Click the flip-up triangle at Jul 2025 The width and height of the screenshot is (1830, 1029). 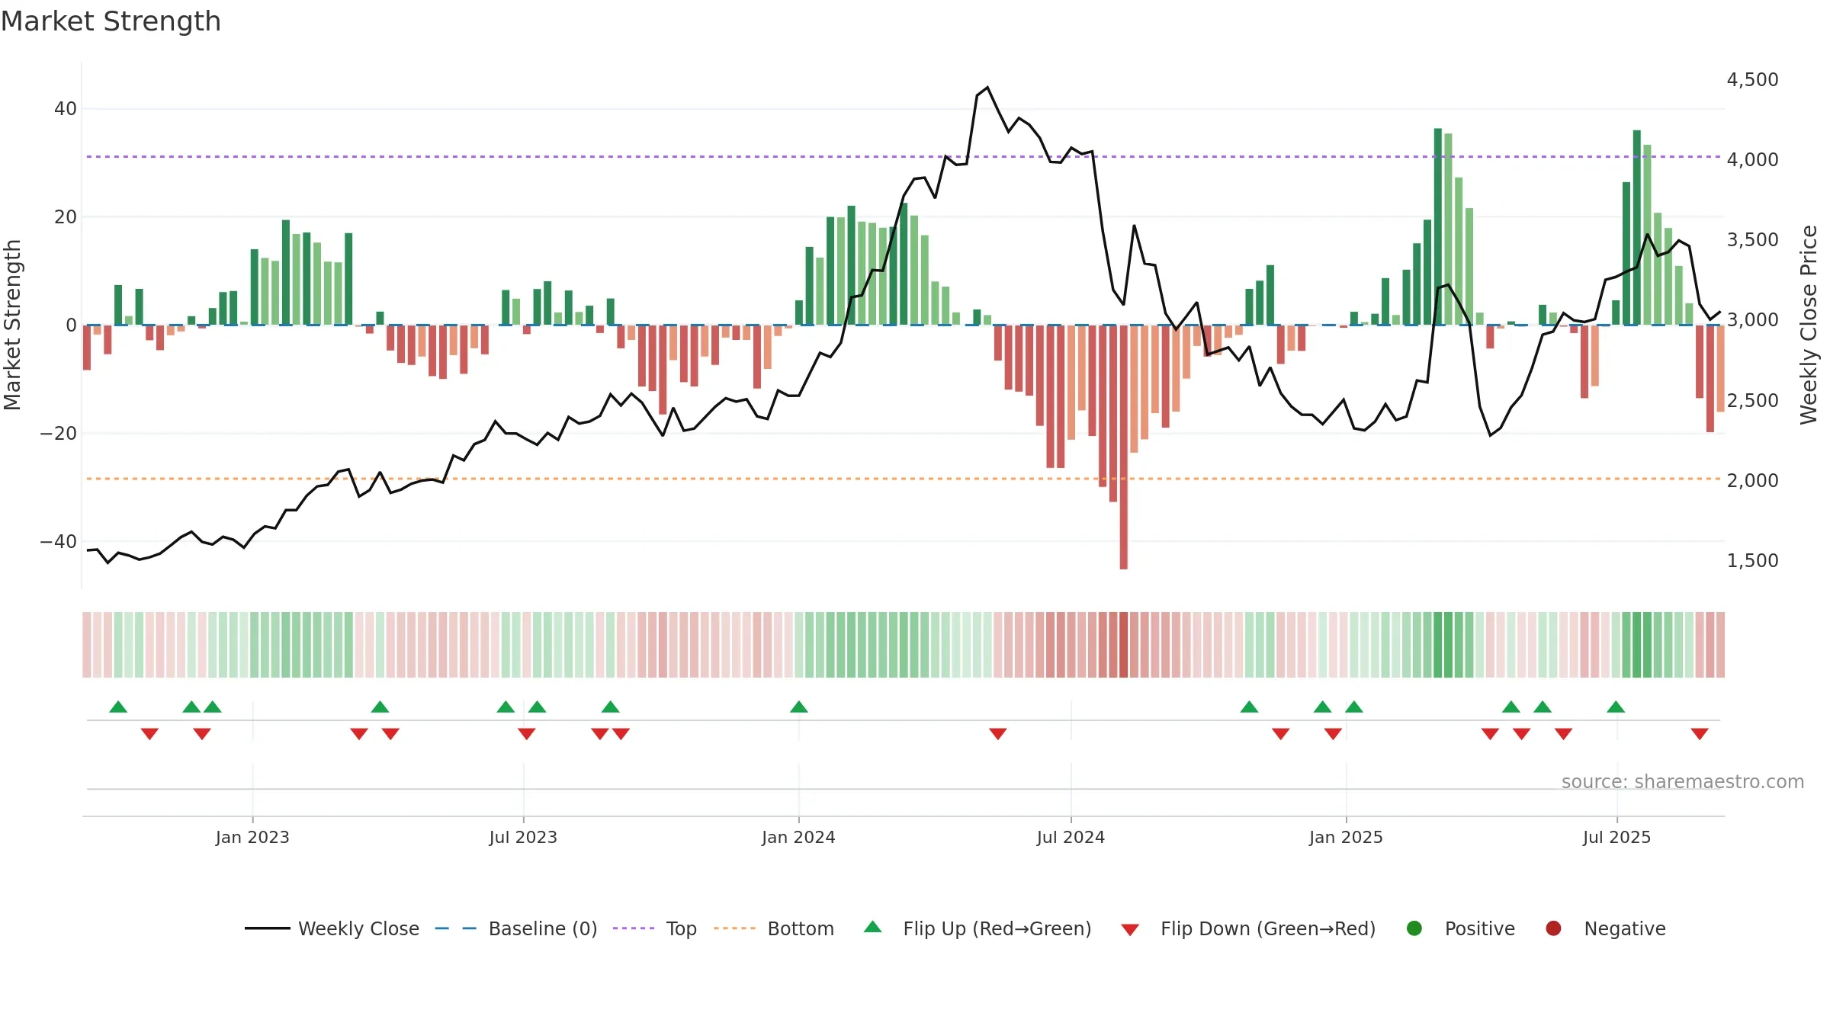(x=1616, y=707)
